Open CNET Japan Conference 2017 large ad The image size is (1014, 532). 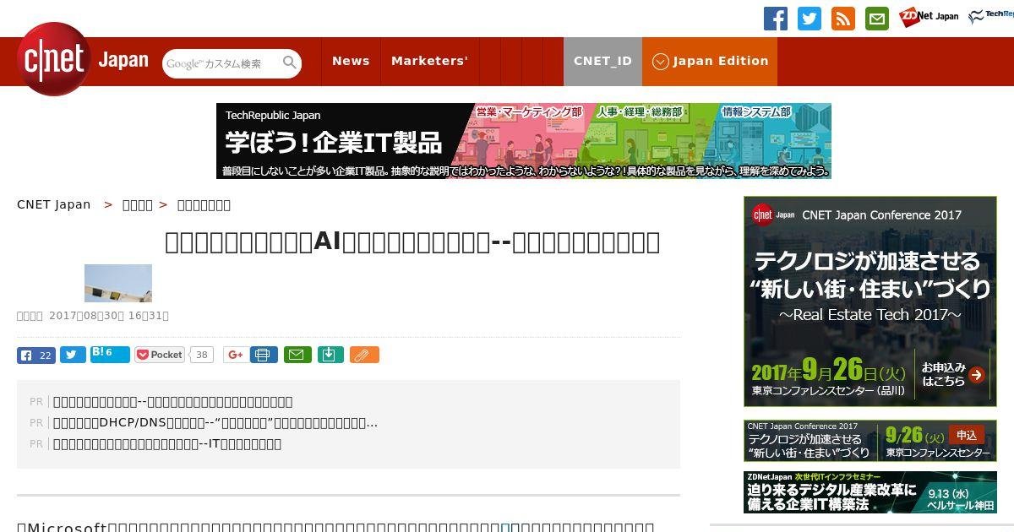pyautogui.click(x=870, y=301)
